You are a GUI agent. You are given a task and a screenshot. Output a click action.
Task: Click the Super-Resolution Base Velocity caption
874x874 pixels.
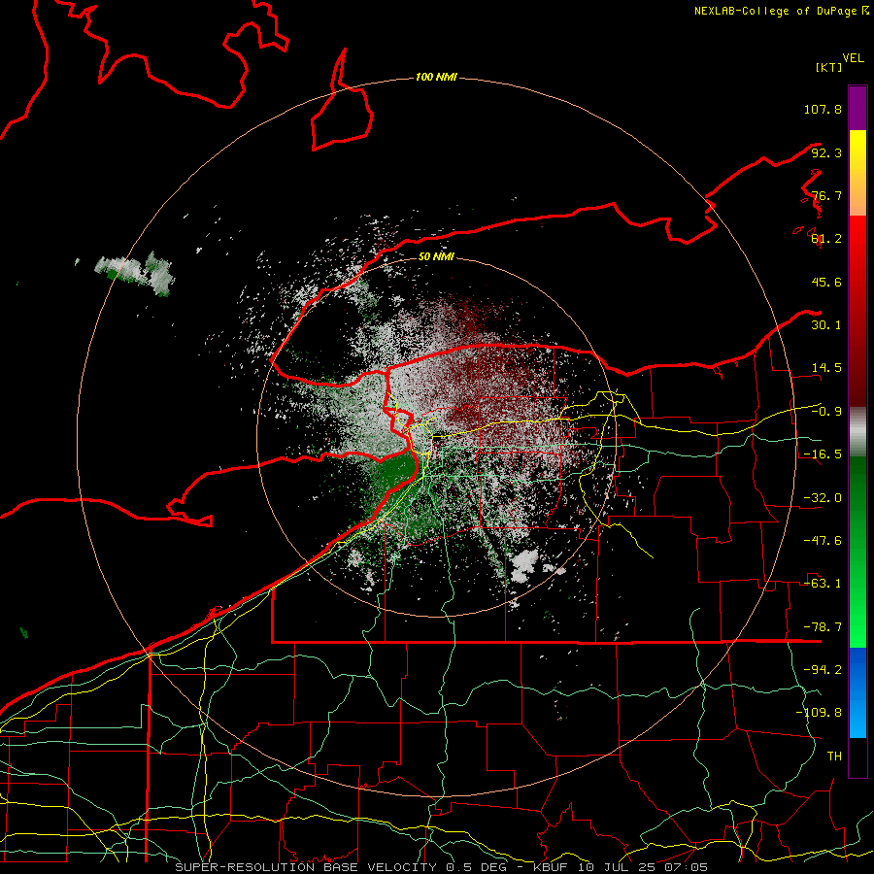[442, 867]
